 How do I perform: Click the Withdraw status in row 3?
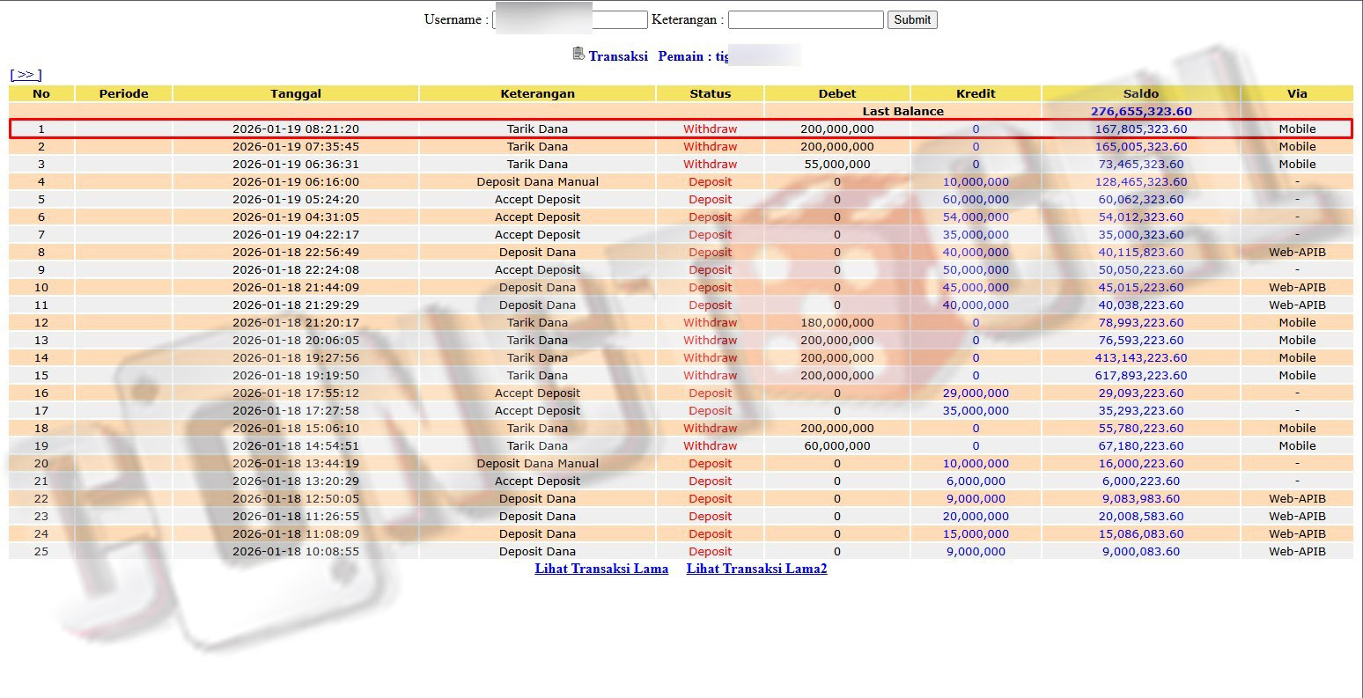click(710, 164)
